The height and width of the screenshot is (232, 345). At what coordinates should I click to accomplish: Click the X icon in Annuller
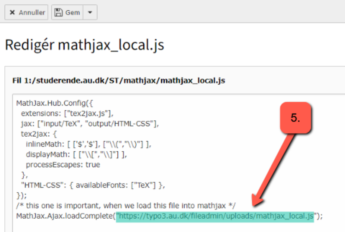coord(13,13)
